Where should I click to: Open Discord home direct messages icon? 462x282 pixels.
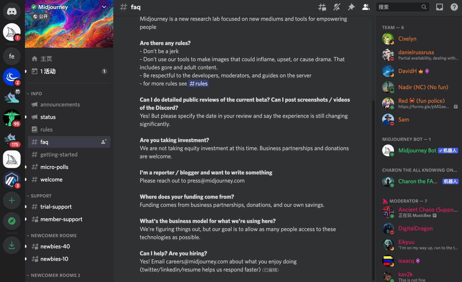pos(12,11)
